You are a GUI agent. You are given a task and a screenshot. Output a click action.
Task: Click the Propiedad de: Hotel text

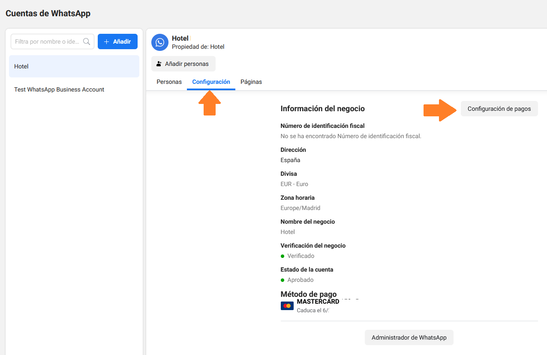coord(198,47)
